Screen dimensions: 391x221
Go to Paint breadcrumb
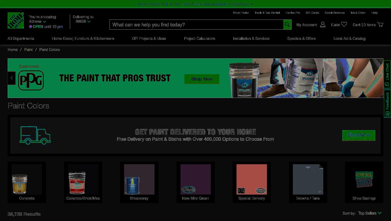(29, 49)
